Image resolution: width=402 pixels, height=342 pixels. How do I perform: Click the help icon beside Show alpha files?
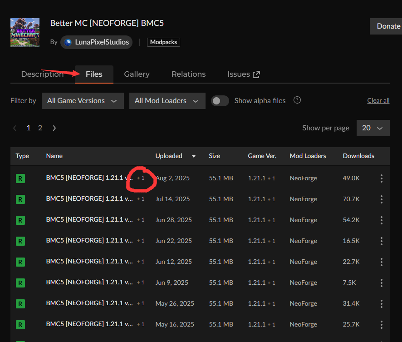[297, 100]
